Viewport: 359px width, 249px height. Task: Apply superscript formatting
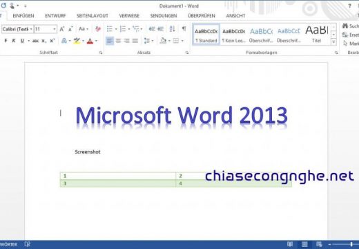click(x=52, y=41)
